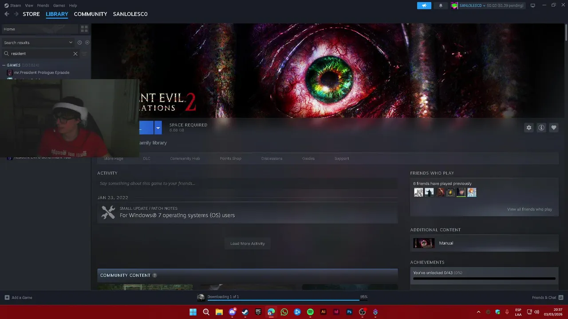This screenshot has height=319, width=568.
Task: Open the Games menu
Action: [x=59, y=5]
